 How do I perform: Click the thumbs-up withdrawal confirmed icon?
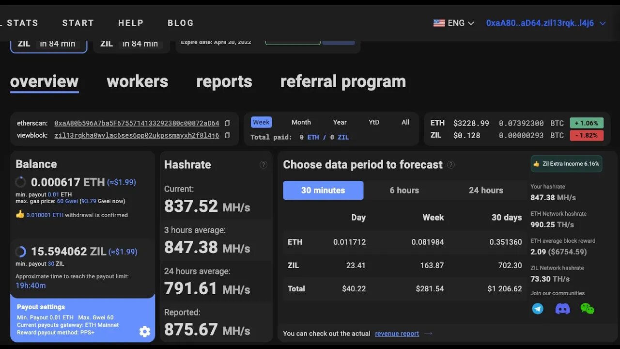pos(20,214)
